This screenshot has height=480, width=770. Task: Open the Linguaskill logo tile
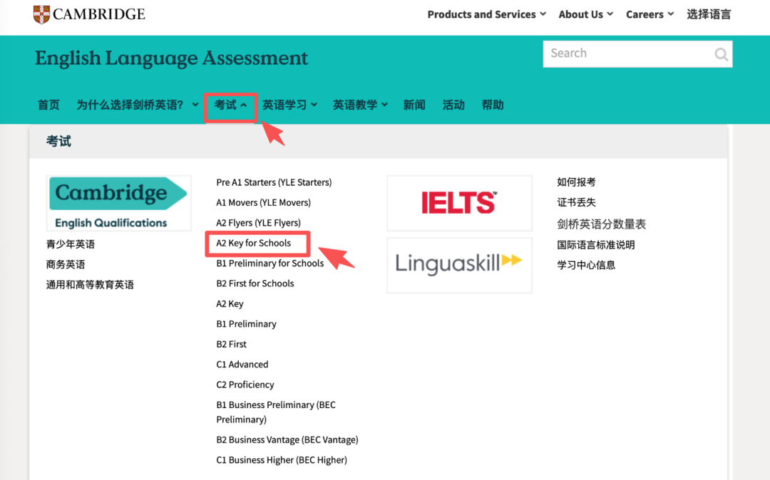[x=459, y=265]
